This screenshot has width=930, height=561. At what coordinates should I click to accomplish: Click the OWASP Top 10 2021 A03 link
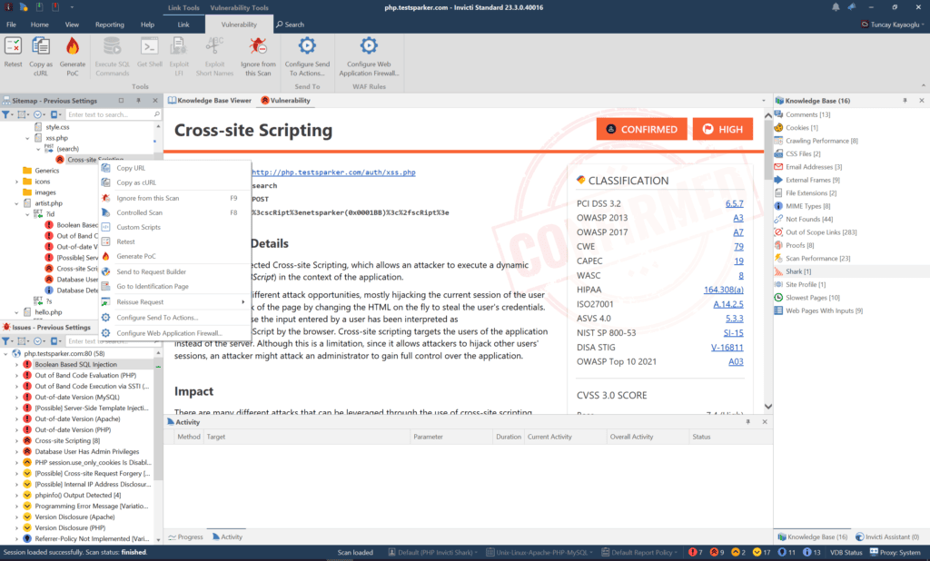click(x=736, y=361)
